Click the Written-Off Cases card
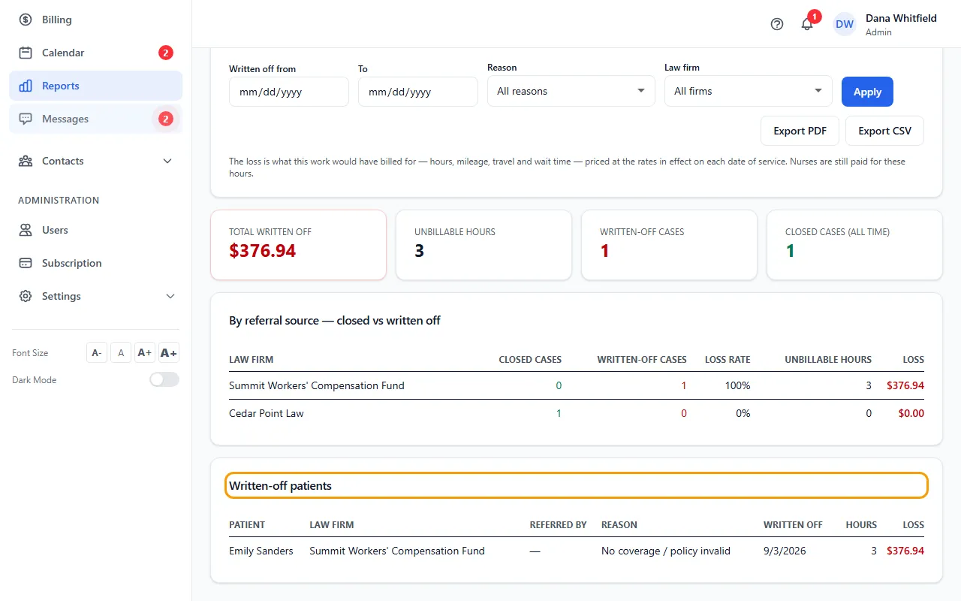961x601 pixels. pyautogui.click(x=670, y=245)
